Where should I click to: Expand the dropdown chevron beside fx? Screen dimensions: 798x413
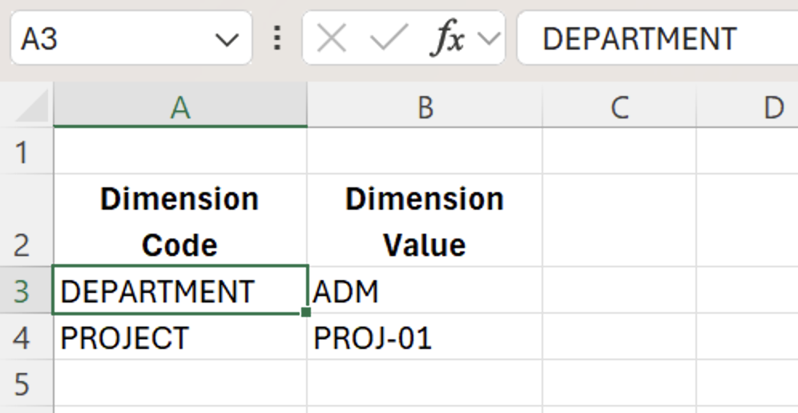(x=489, y=38)
